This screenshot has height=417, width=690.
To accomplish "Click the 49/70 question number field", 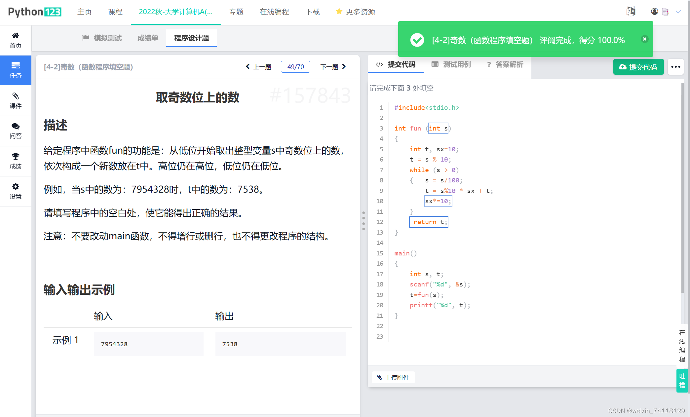I will pyautogui.click(x=295, y=66).
